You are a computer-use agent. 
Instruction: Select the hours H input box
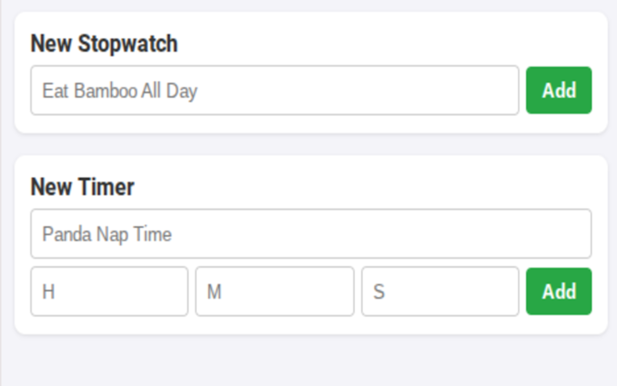[109, 291]
